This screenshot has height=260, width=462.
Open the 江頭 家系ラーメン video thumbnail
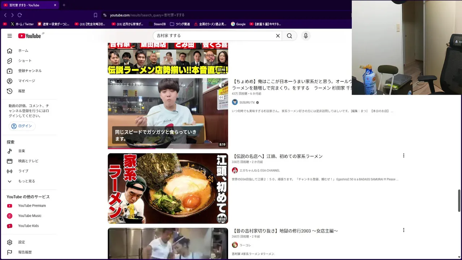168,188
